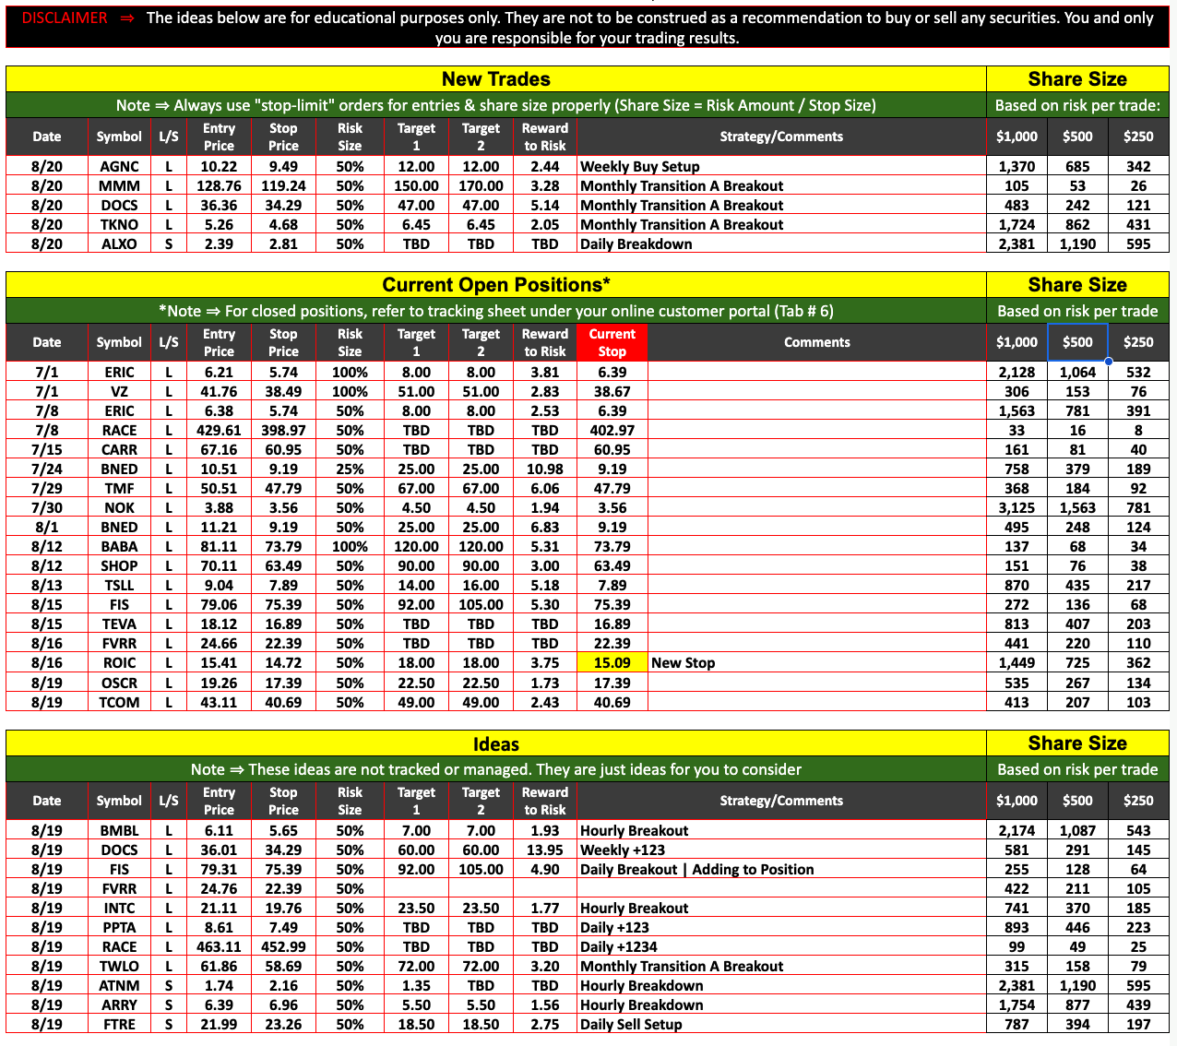1177x1046 pixels.
Task: Select the 'New Stop' comment cell for ROIC
Action: click(815, 663)
